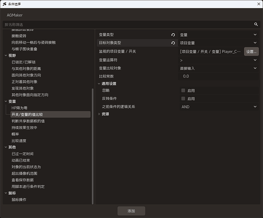Click the name filter search box
263x218 pixels.
click(x=128, y=24)
